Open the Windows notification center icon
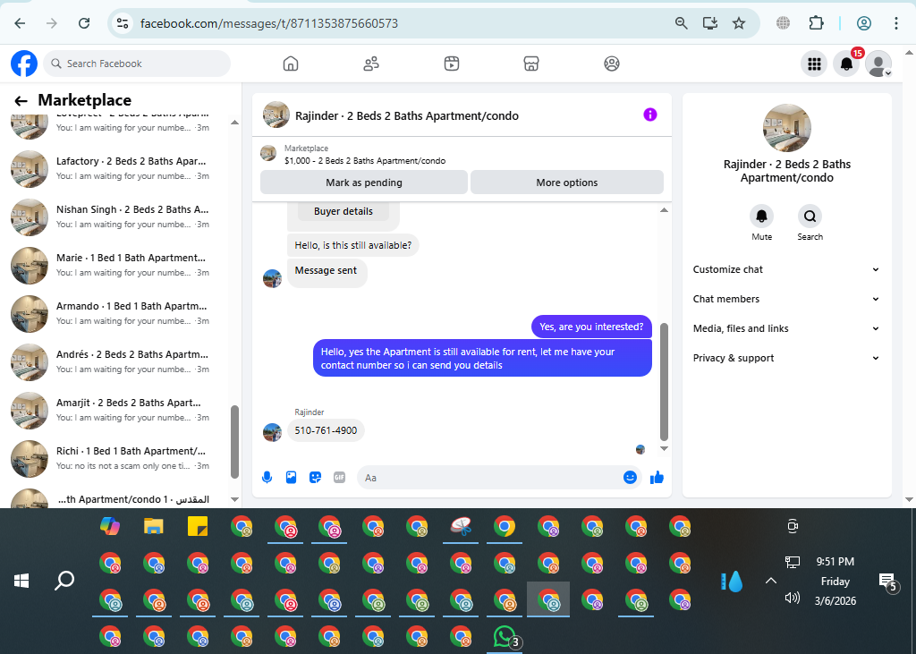Image resolution: width=916 pixels, height=654 pixels. (x=888, y=581)
